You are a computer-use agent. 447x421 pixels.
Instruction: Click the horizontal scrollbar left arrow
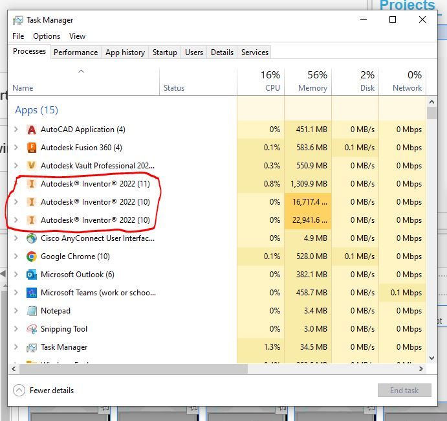point(14,369)
